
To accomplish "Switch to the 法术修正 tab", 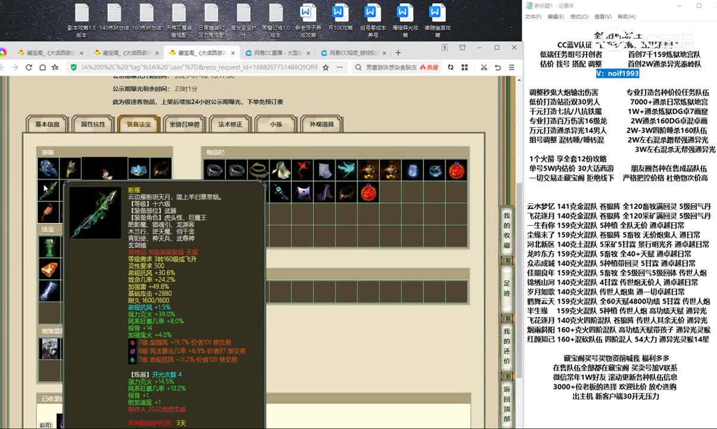I will pos(230,125).
